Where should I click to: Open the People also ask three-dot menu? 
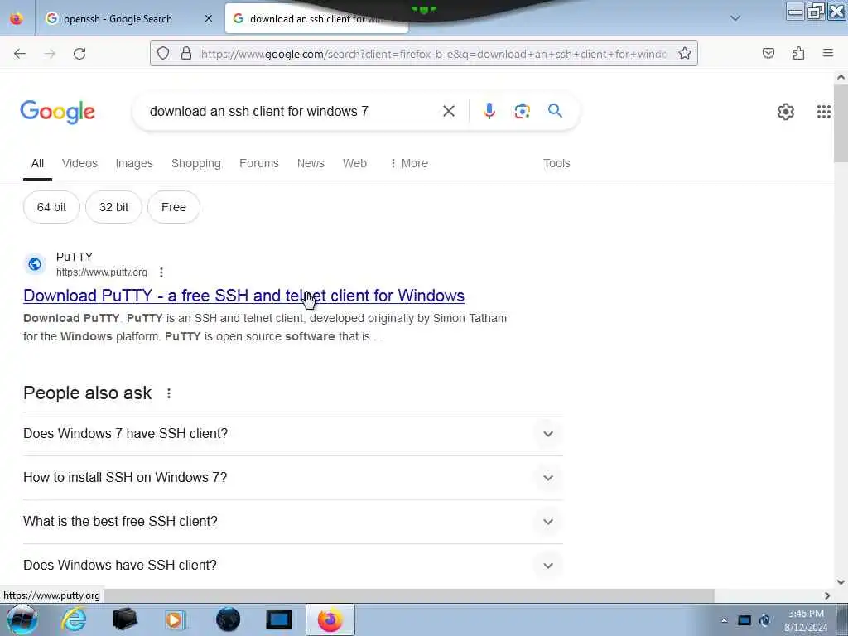coord(169,393)
